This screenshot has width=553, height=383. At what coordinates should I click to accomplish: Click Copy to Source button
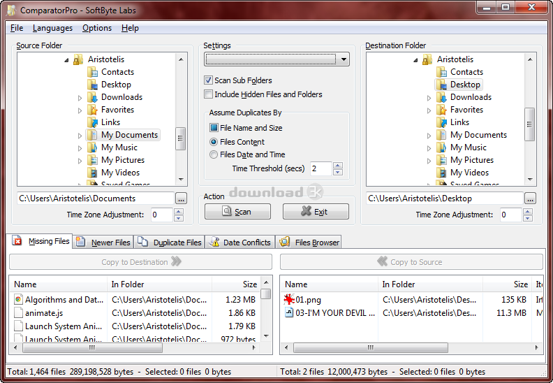coord(411,262)
